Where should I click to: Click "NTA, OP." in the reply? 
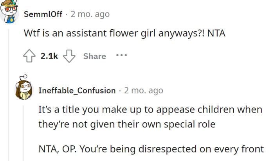click(55, 149)
